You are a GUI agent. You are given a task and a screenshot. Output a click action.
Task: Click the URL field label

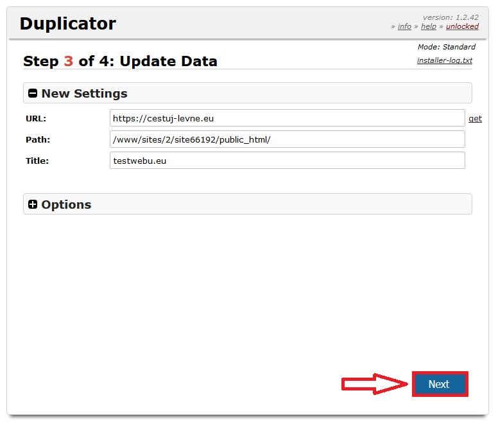36,119
